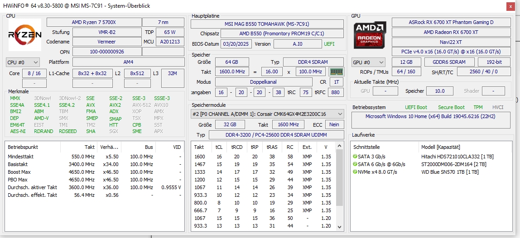The image size is (520, 238).
Task: Click the 65 W TDP field
Action: pos(170,32)
